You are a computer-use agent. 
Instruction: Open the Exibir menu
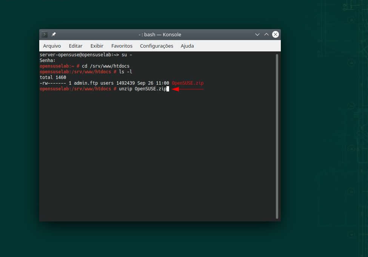coord(97,46)
